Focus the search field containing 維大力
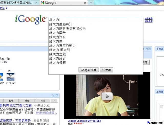Viewport: 164px width, 125px height. point(96,20)
